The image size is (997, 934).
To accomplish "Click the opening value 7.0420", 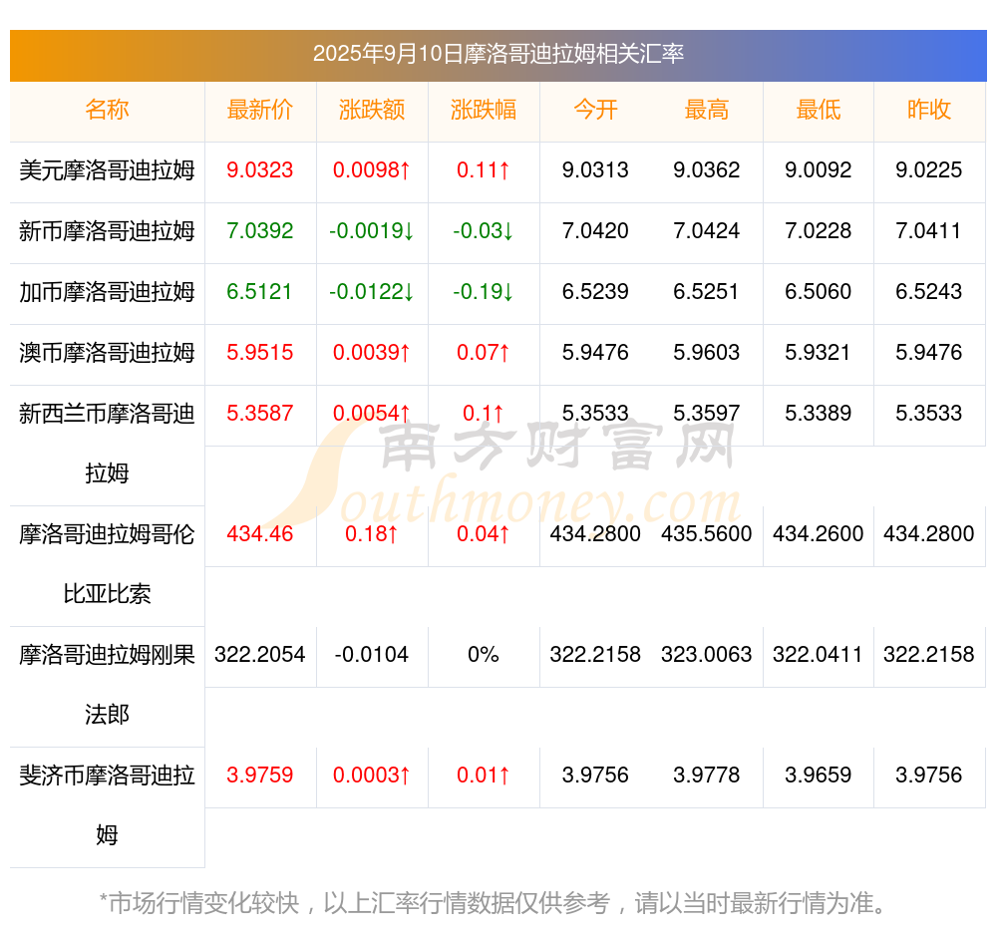I will point(595,231).
